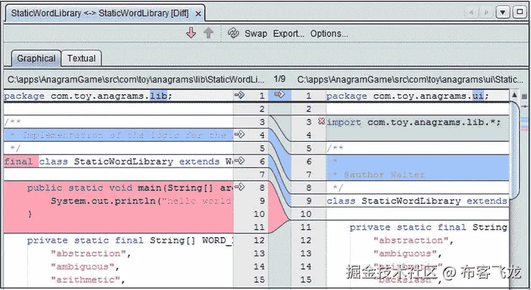Click the "System.out.println" line
The image size is (531, 290).
[142, 201]
